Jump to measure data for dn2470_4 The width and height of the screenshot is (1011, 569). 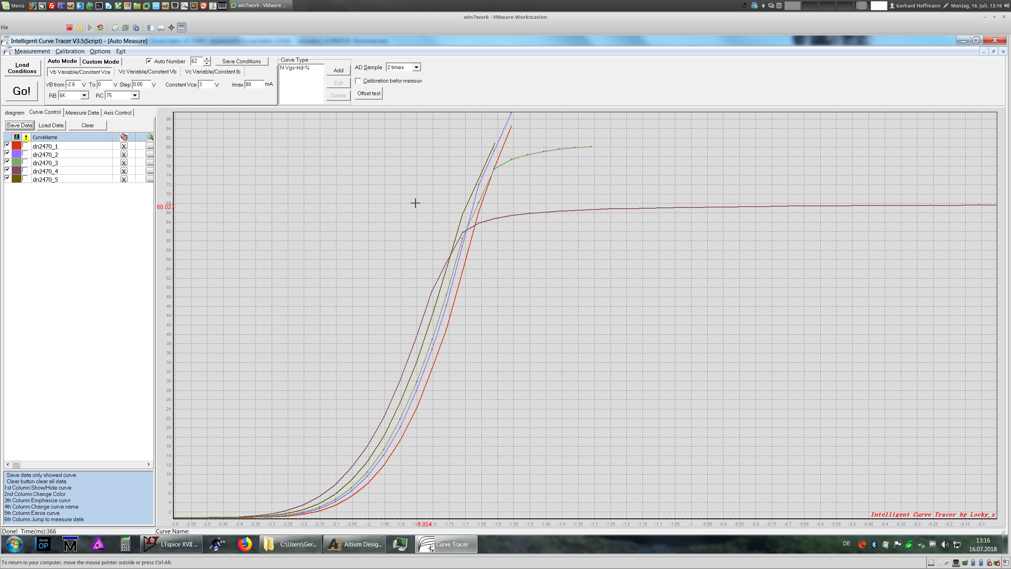[x=150, y=171]
